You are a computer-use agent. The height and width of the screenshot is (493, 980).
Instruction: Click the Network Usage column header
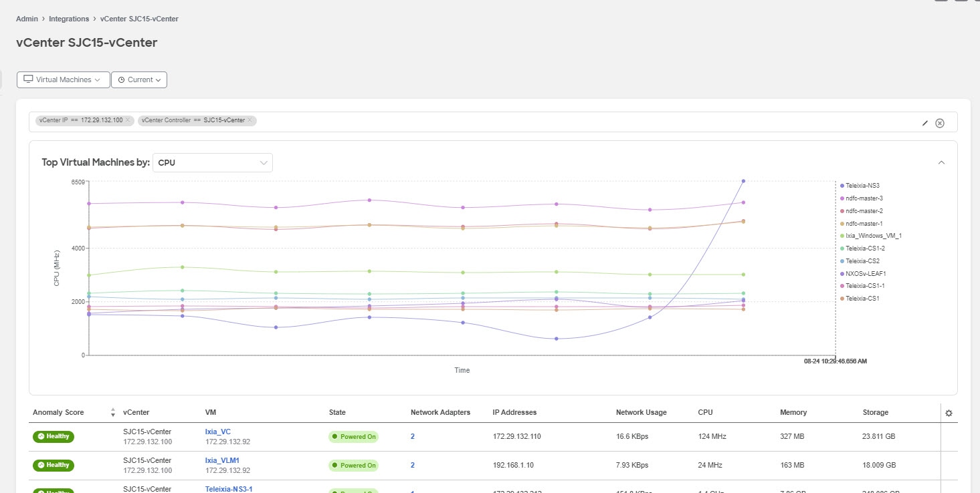coord(642,413)
